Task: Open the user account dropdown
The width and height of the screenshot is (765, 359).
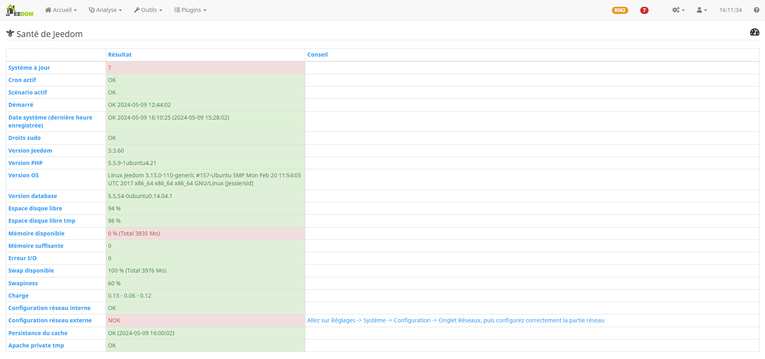Action: (x=702, y=10)
